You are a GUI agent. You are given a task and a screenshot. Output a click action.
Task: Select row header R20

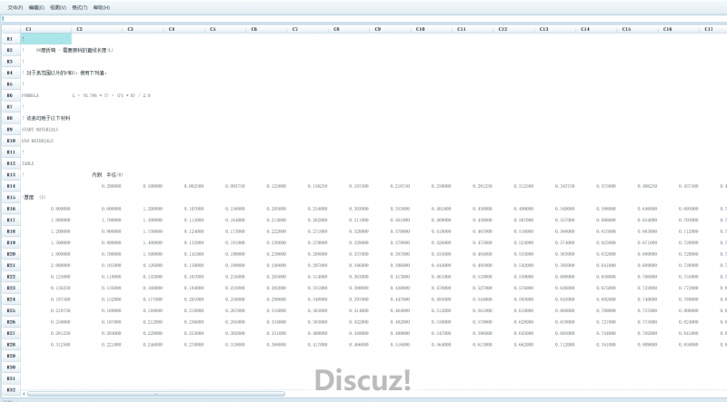click(10, 255)
